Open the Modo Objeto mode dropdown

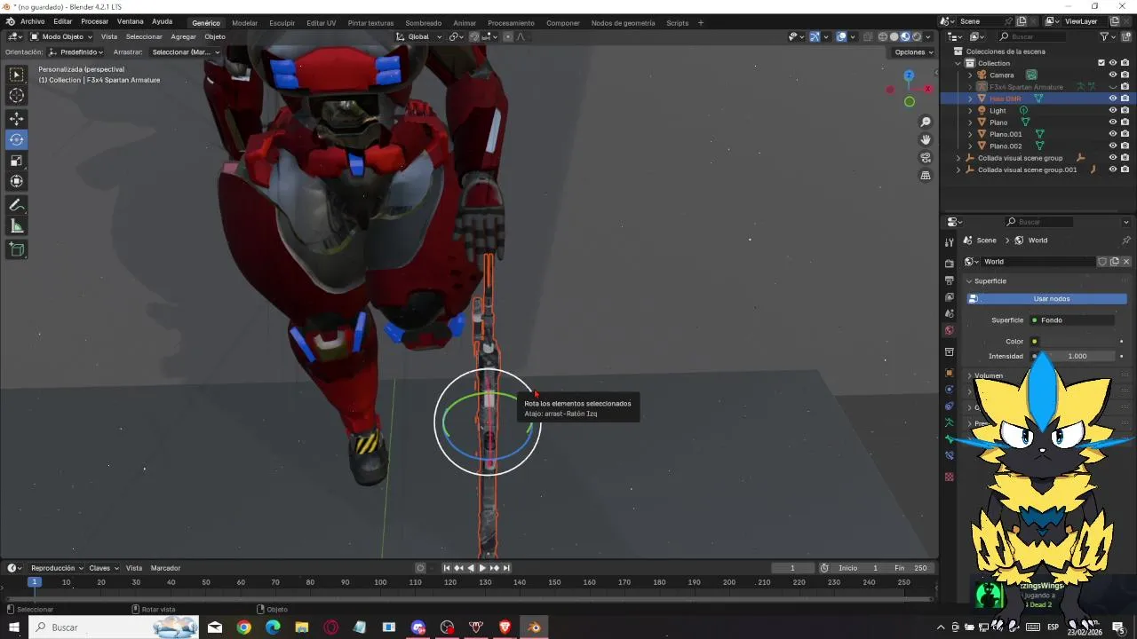tap(61, 36)
